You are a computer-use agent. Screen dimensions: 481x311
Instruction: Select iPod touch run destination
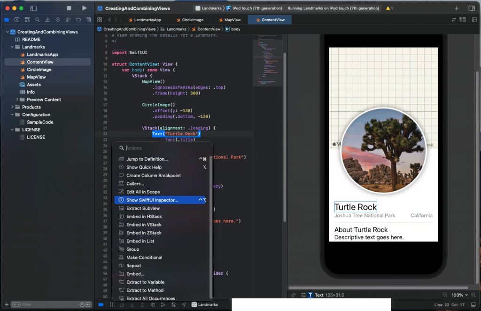[x=257, y=8]
